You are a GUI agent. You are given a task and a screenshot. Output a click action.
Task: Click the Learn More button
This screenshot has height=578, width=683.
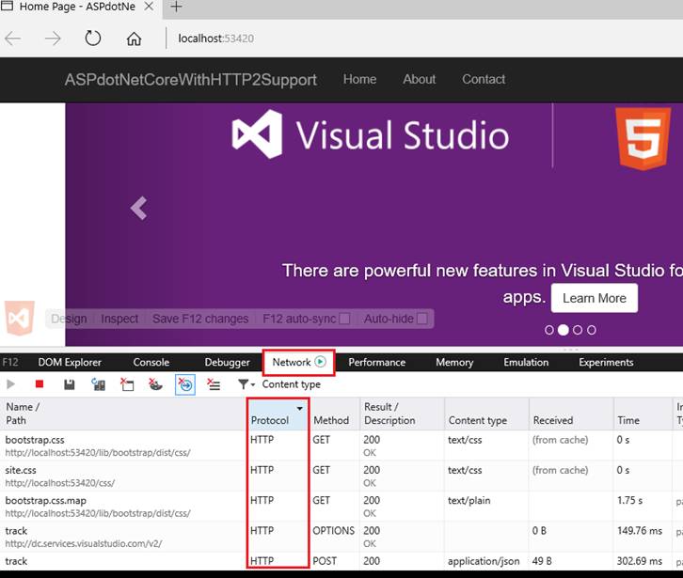coord(594,298)
